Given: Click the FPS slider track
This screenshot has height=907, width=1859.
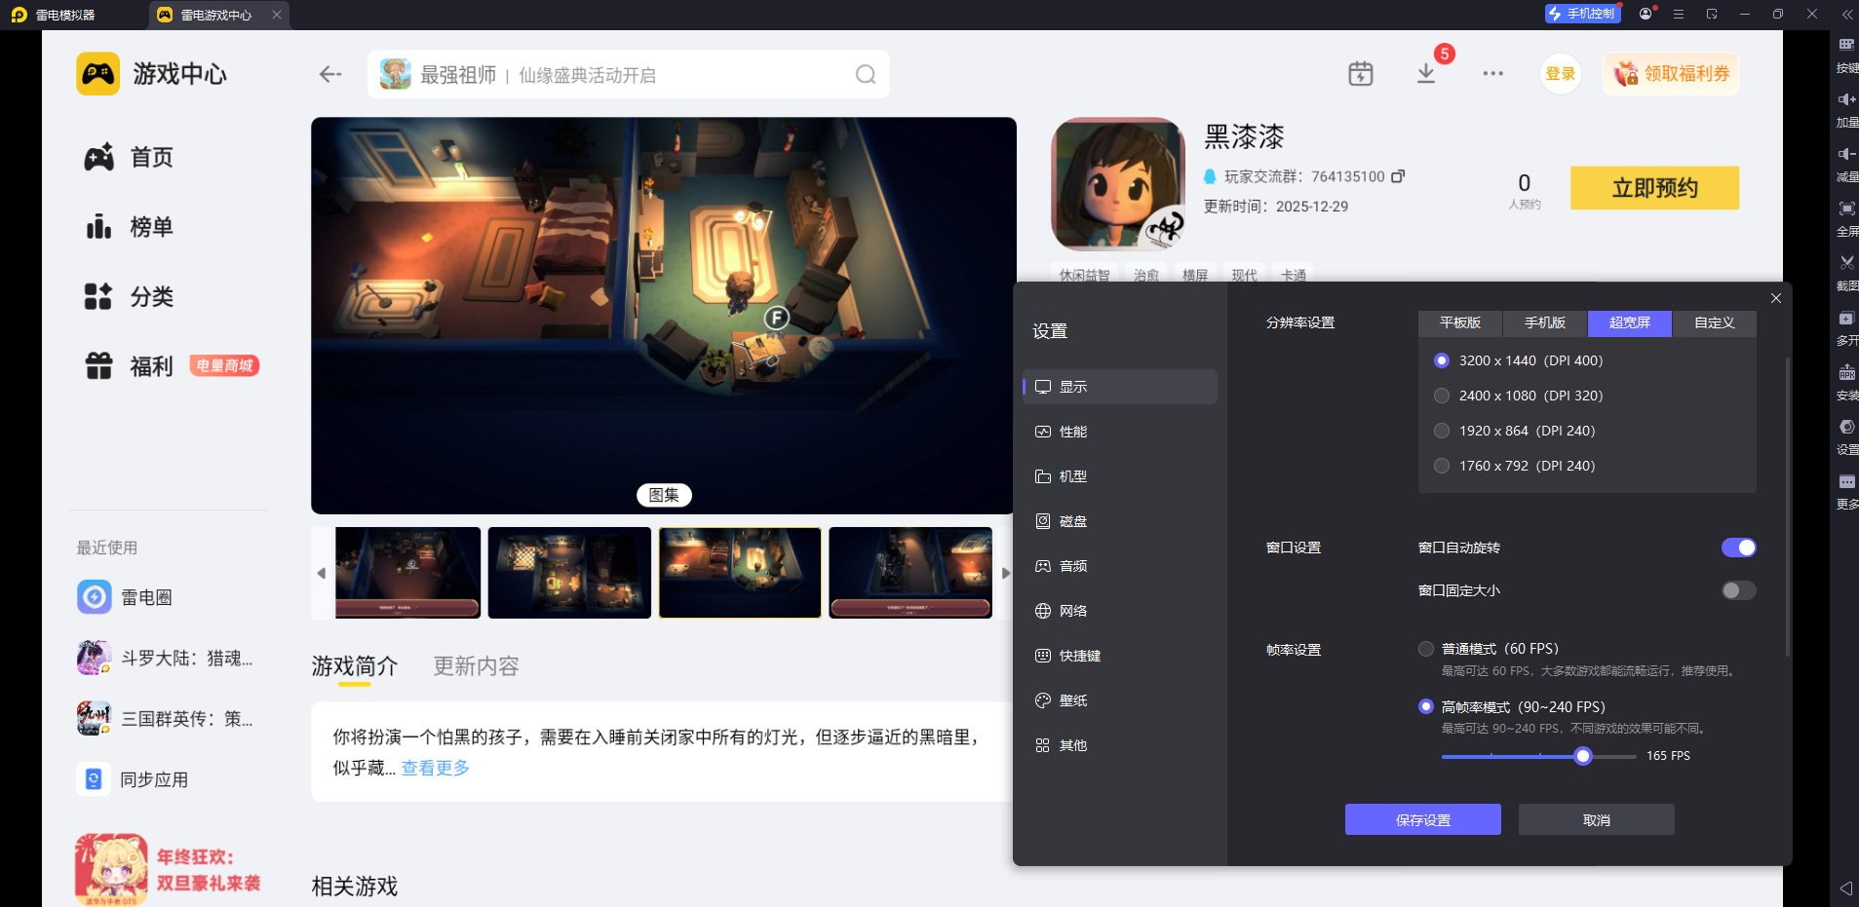Looking at the screenshot, I should click(1538, 756).
